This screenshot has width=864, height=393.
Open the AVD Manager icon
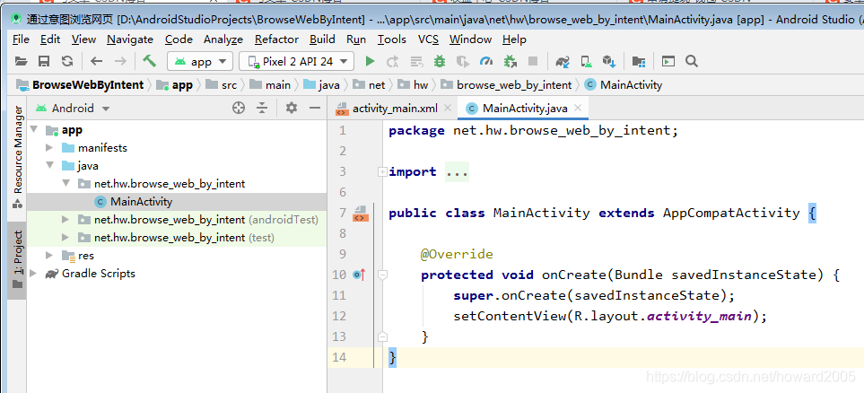click(586, 61)
